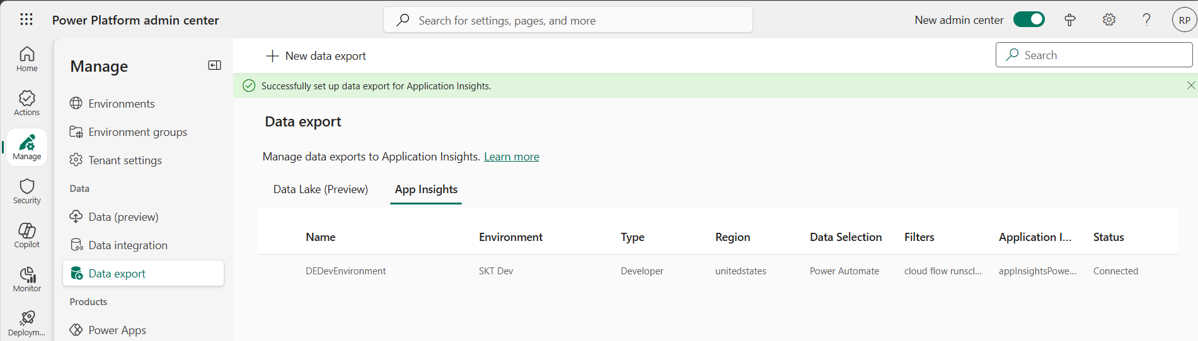Turn off the New admin center toggle
The width and height of the screenshot is (1198, 341).
point(1028,20)
